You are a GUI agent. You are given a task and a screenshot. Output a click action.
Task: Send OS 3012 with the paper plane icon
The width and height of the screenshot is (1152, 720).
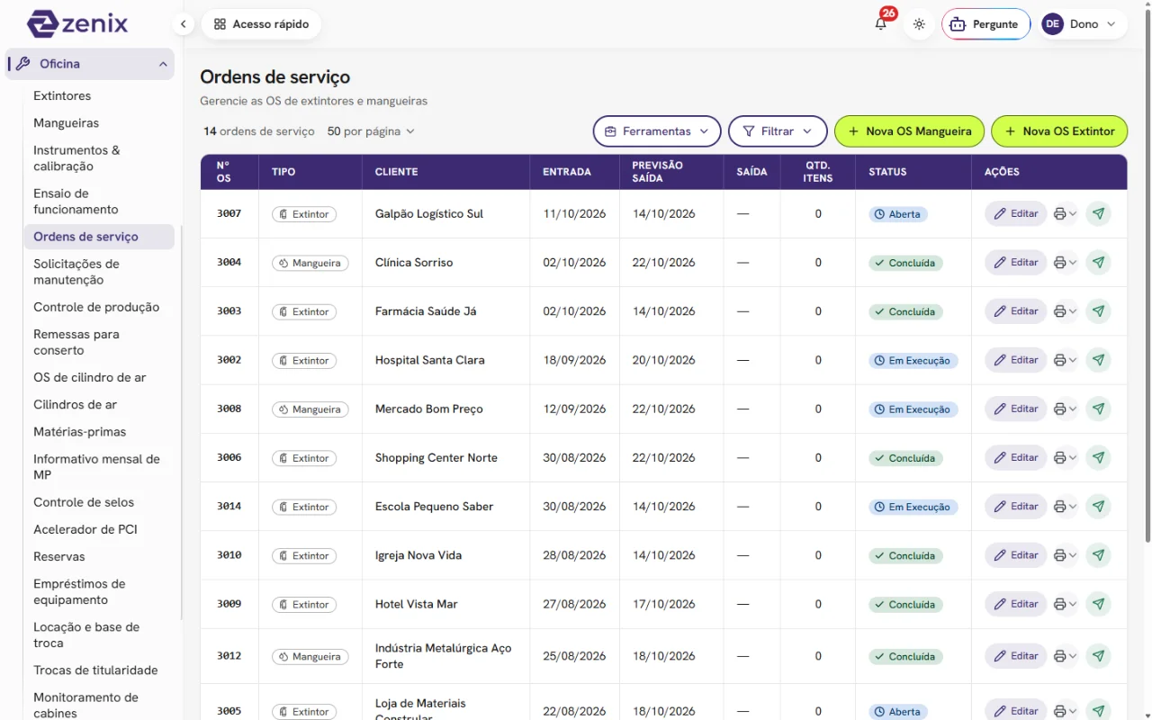click(x=1098, y=656)
